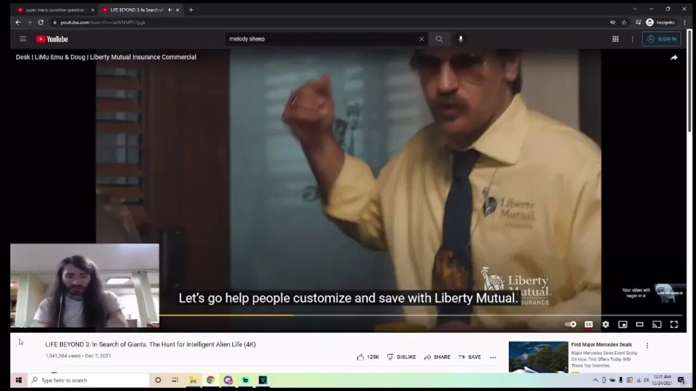Cast the video to a TV
The height and width of the screenshot is (391, 696).
[657, 324]
